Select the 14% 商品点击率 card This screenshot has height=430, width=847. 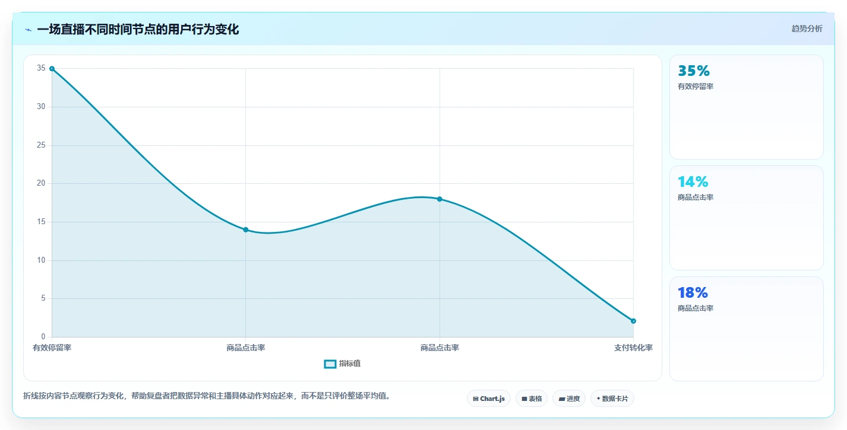coord(747,218)
